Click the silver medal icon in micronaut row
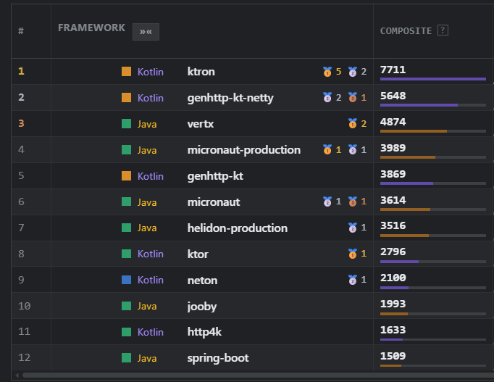Image resolution: width=494 pixels, height=382 pixels. pos(327,202)
